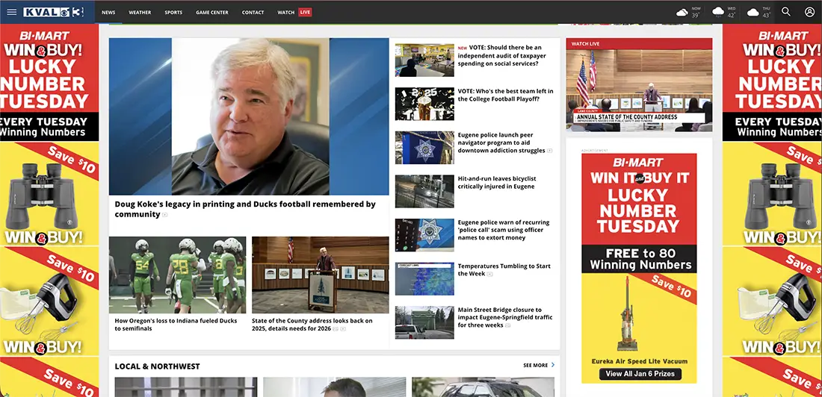Click the right Bi-Mart hand mixer ad

[x=772, y=301]
